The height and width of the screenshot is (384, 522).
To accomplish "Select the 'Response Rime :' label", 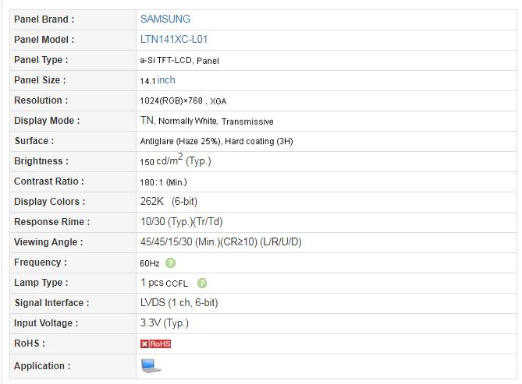I will tap(52, 222).
